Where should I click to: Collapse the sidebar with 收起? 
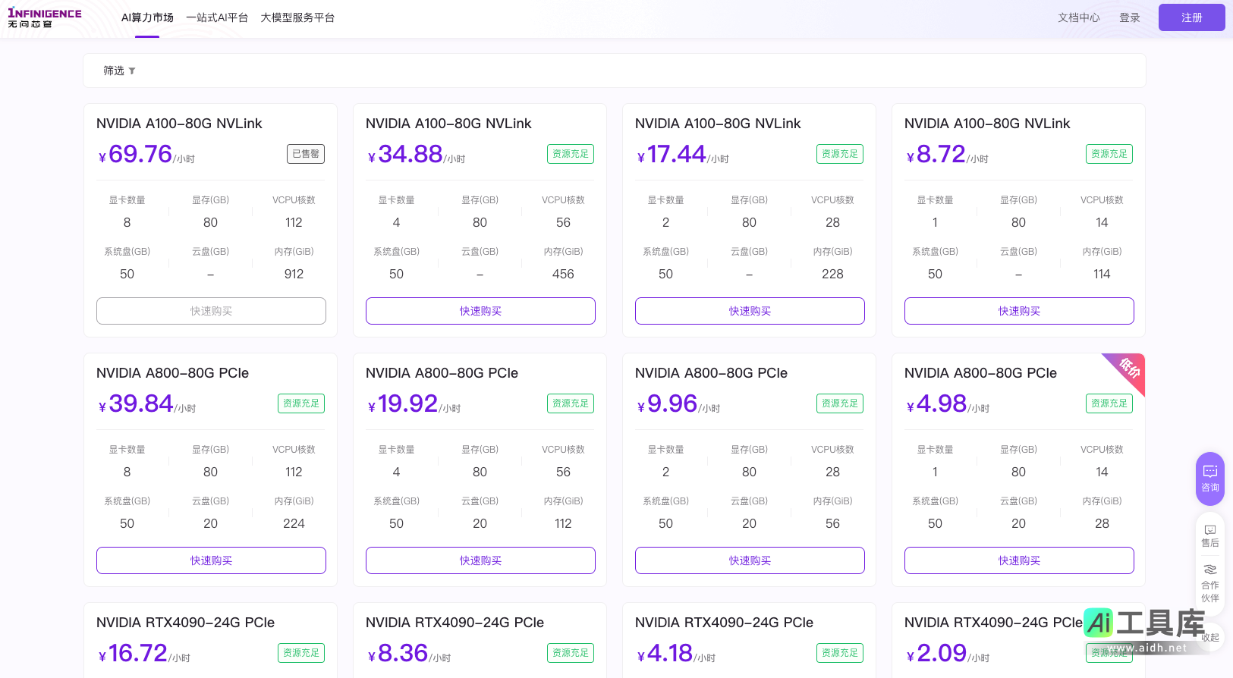[x=1209, y=638]
